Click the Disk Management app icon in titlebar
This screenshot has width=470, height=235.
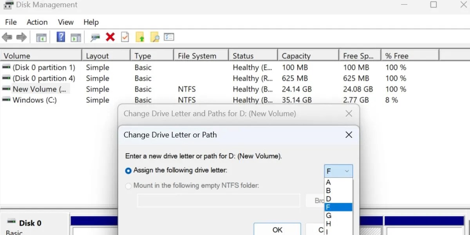[x=8, y=5]
